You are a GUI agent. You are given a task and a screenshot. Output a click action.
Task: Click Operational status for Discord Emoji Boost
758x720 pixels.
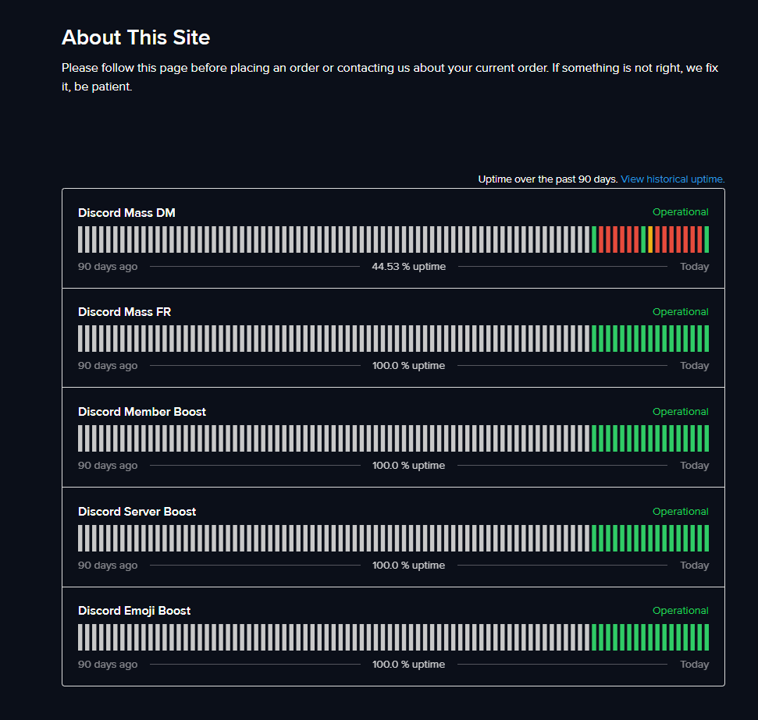tap(680, 611)
